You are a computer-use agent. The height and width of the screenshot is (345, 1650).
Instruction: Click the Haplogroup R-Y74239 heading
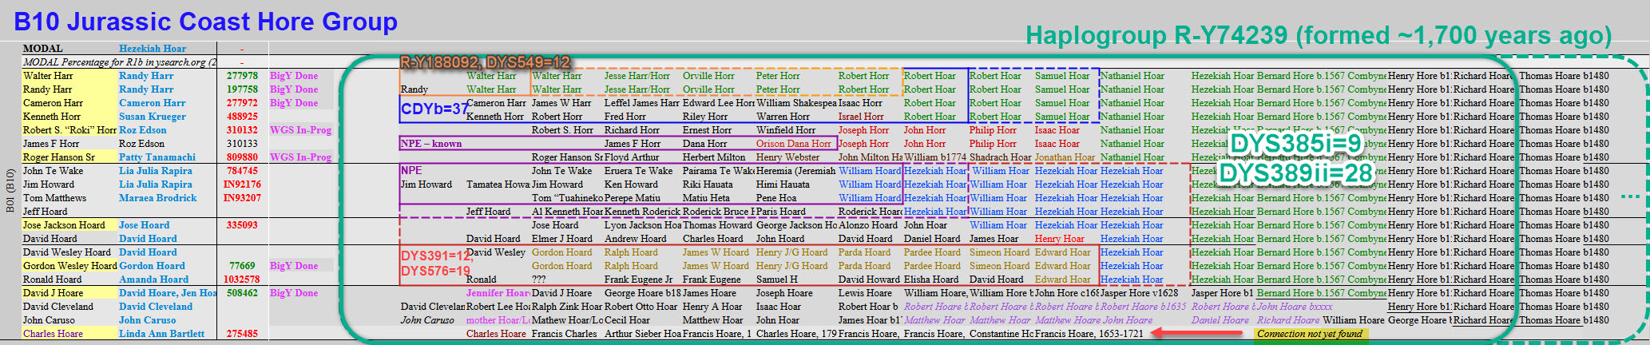pos(1318,35)
